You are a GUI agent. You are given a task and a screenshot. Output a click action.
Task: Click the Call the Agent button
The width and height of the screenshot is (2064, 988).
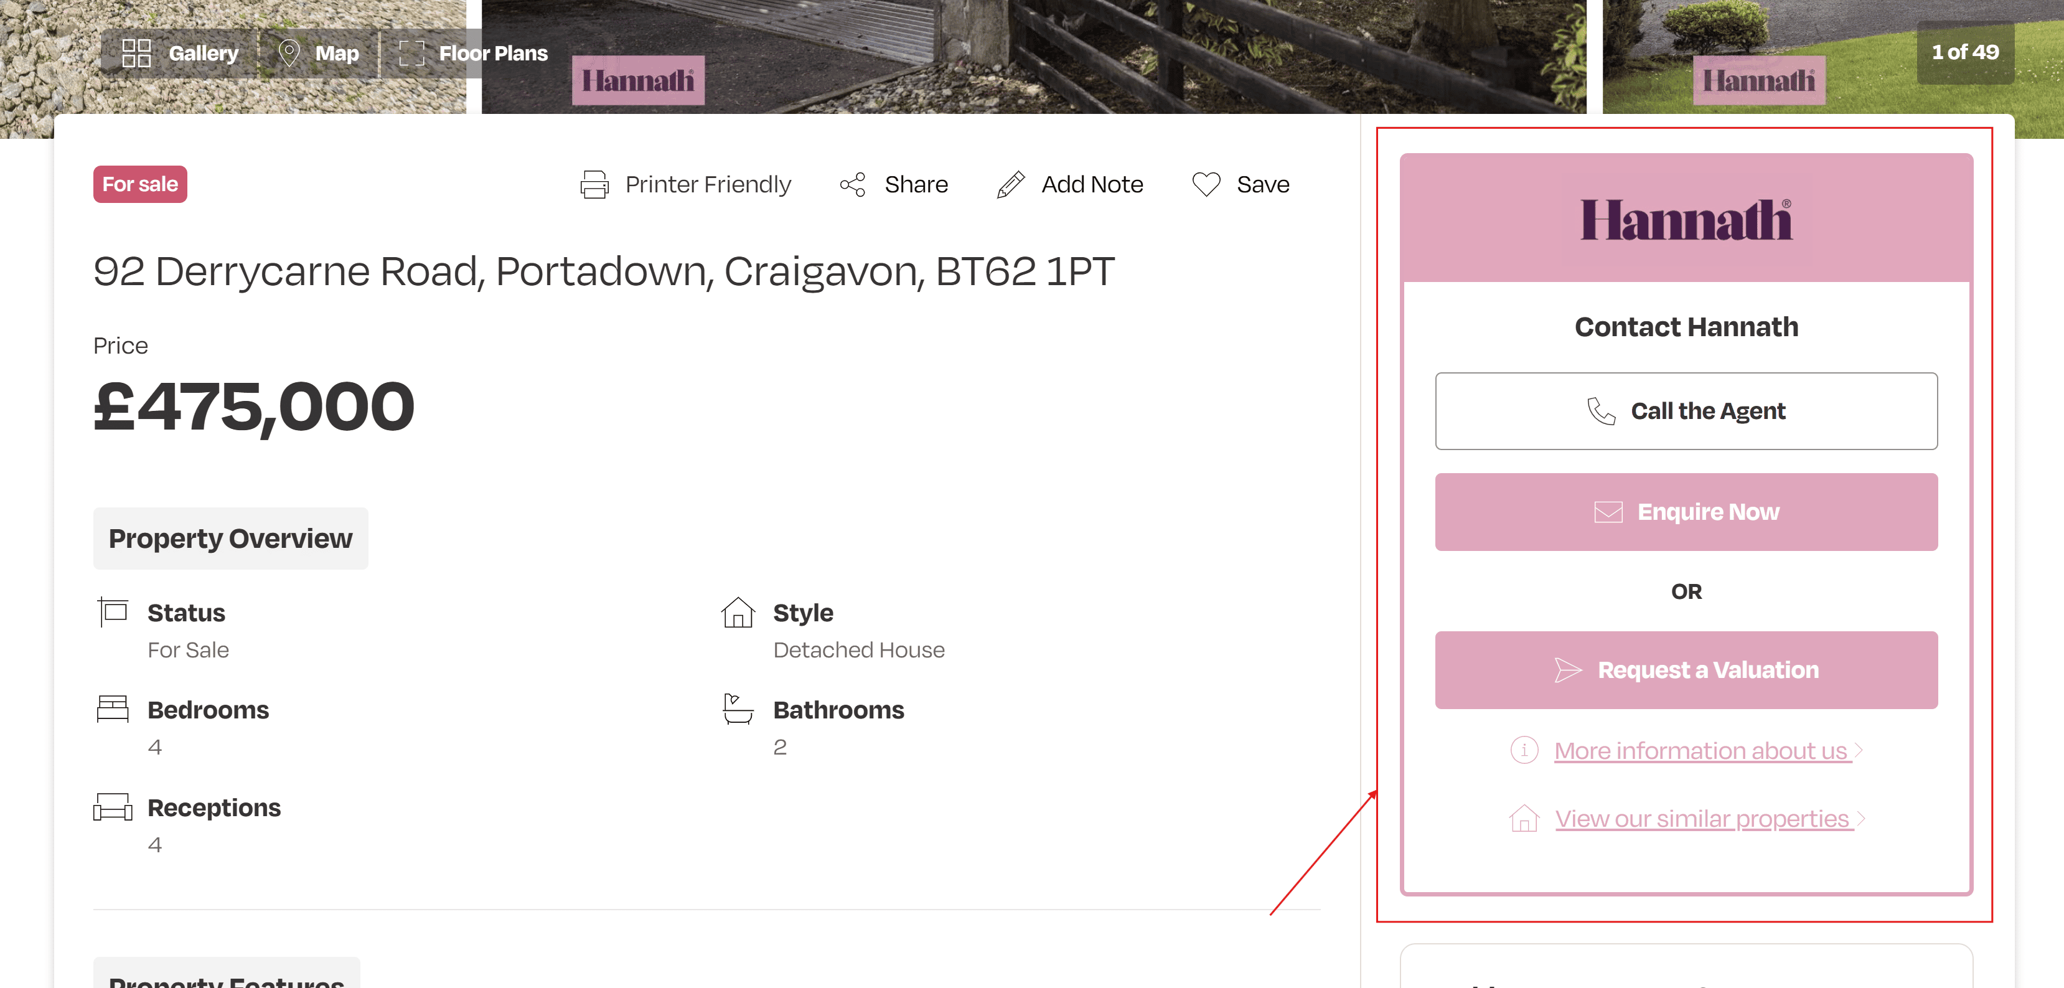click(1686, 411)
